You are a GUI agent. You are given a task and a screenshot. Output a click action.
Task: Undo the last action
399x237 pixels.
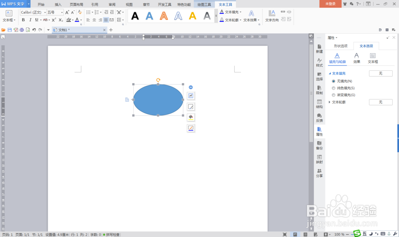34,30
